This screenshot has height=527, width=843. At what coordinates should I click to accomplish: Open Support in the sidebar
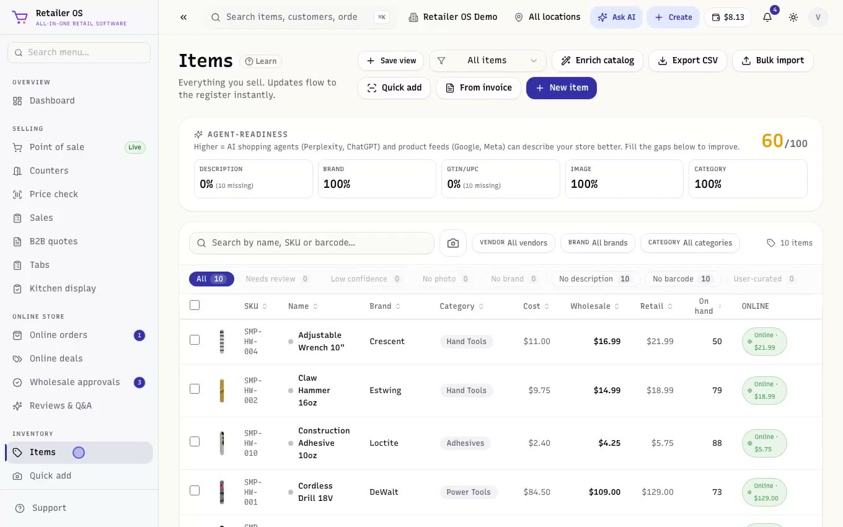79,508
